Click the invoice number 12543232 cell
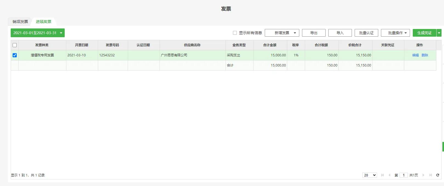This screenshot has width=444, height=186. (x=113, y=55)
